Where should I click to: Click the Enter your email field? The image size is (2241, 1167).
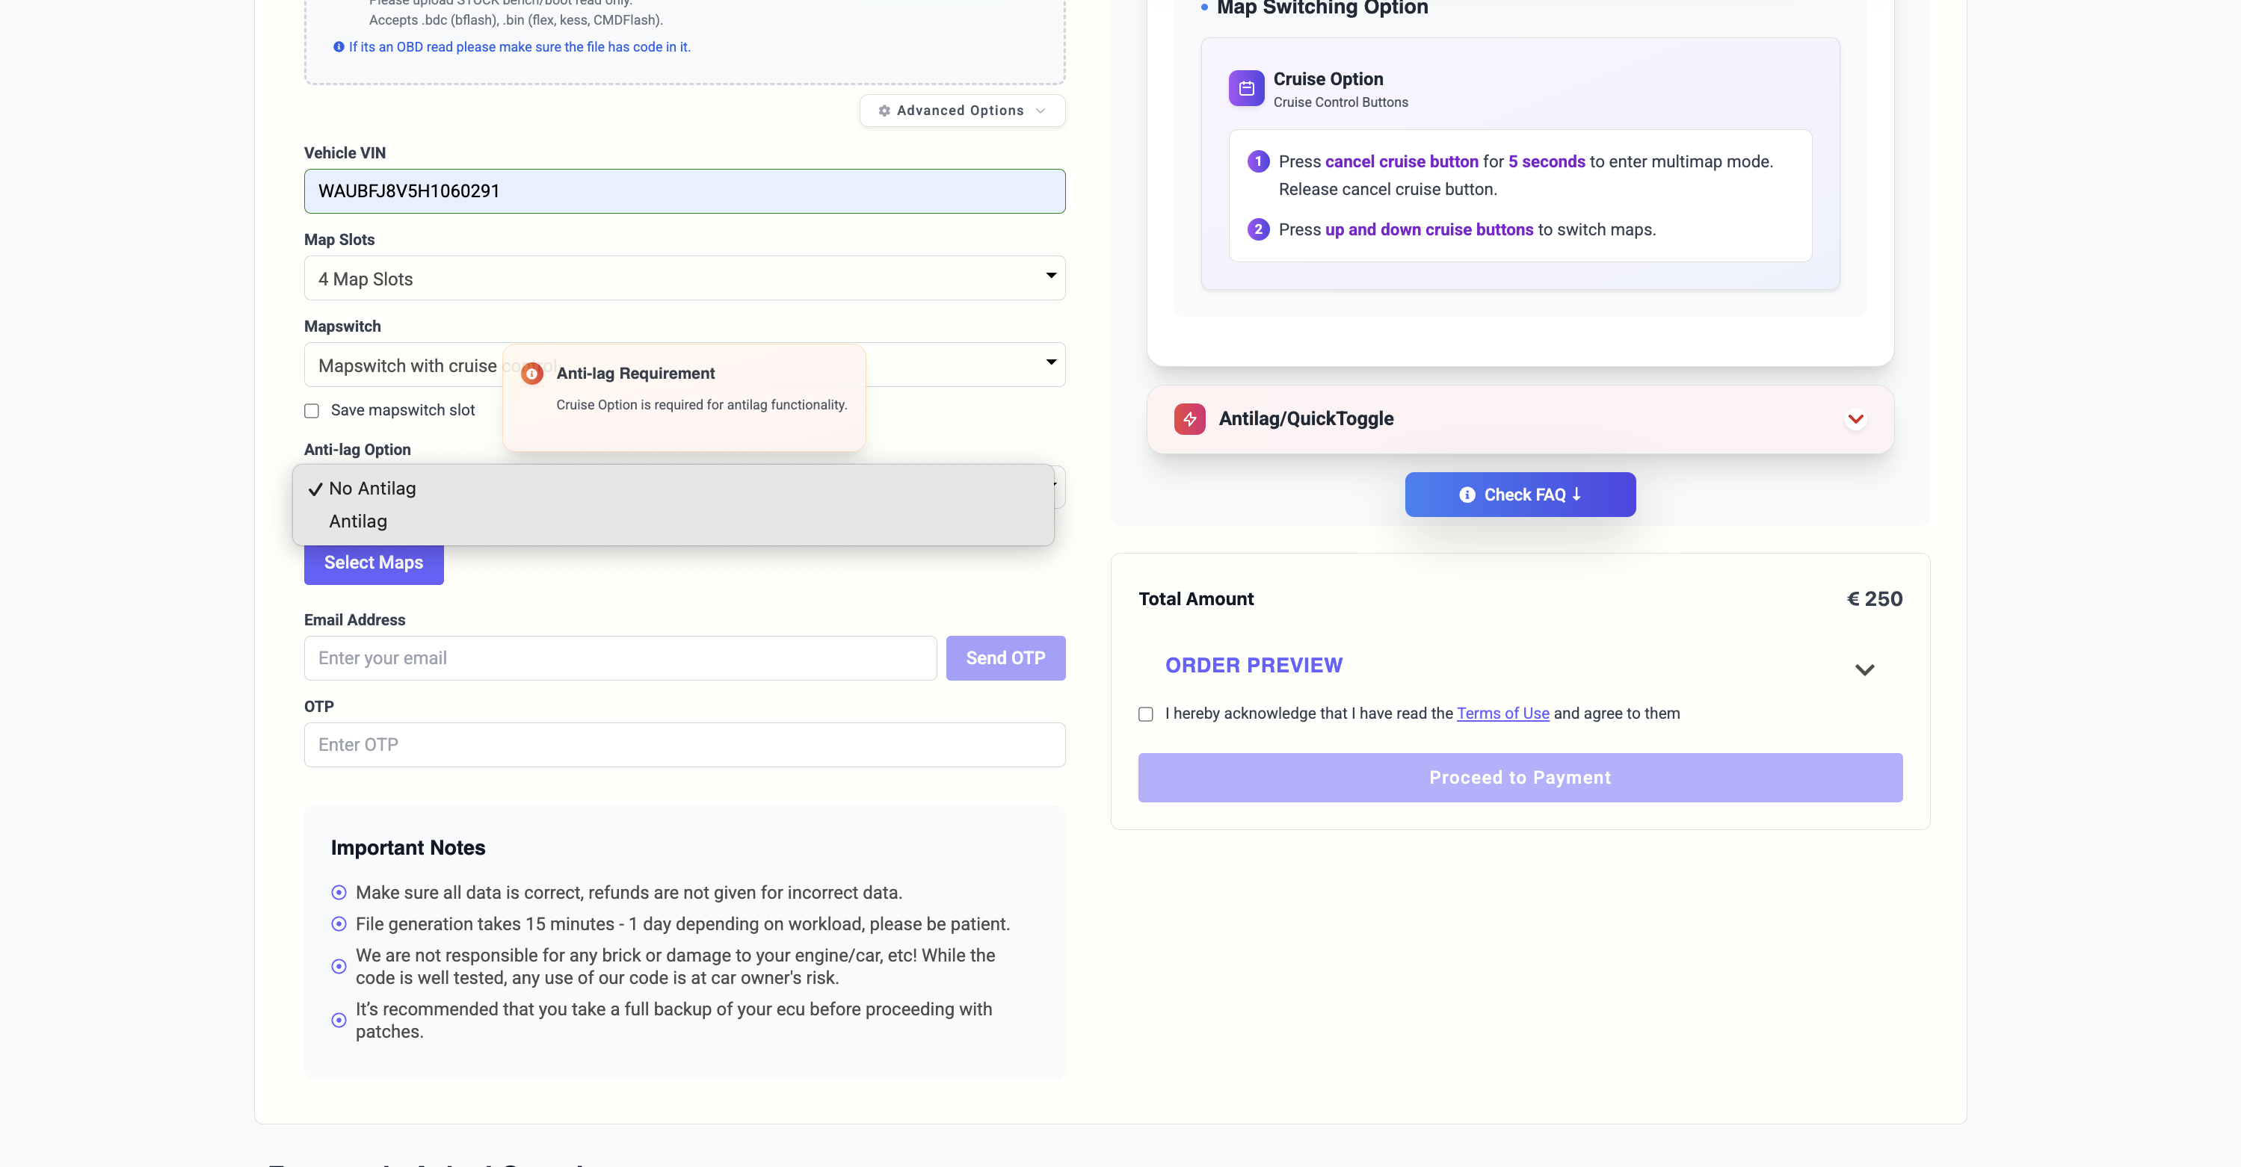click(x=620, y=657)
